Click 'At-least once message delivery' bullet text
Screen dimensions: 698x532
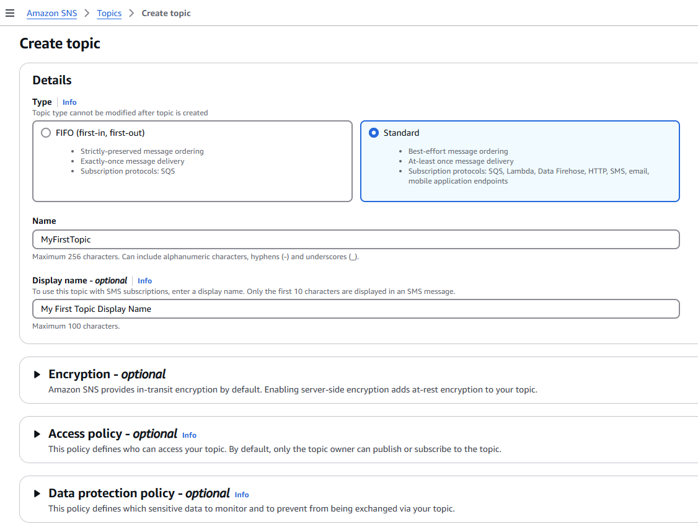click(461, 161)
